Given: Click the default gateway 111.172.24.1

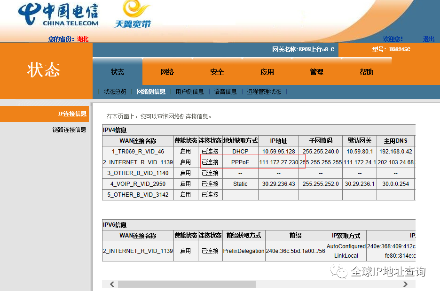Looking at the screenshot, I should [x=360, y=162].
